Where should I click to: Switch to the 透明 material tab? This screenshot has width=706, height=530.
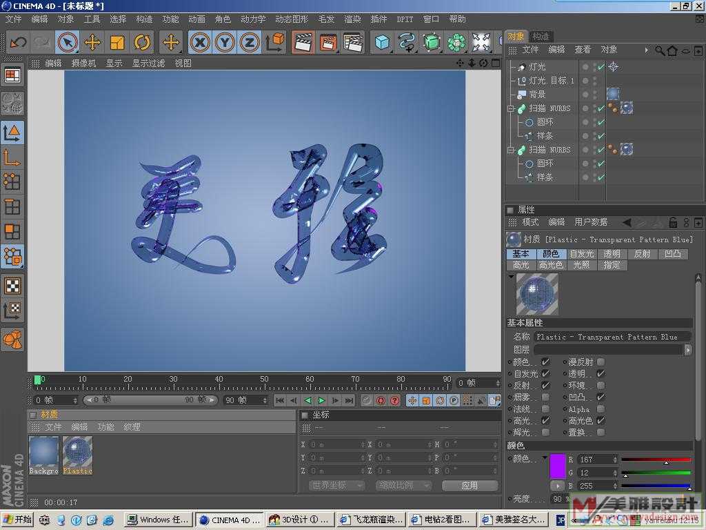(x=612, y=254)
